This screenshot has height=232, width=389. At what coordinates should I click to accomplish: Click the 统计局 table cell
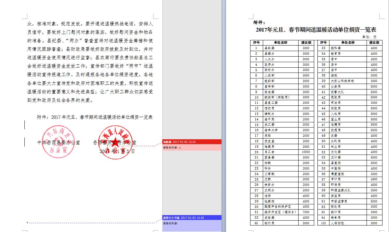click(x=348, y=212)
